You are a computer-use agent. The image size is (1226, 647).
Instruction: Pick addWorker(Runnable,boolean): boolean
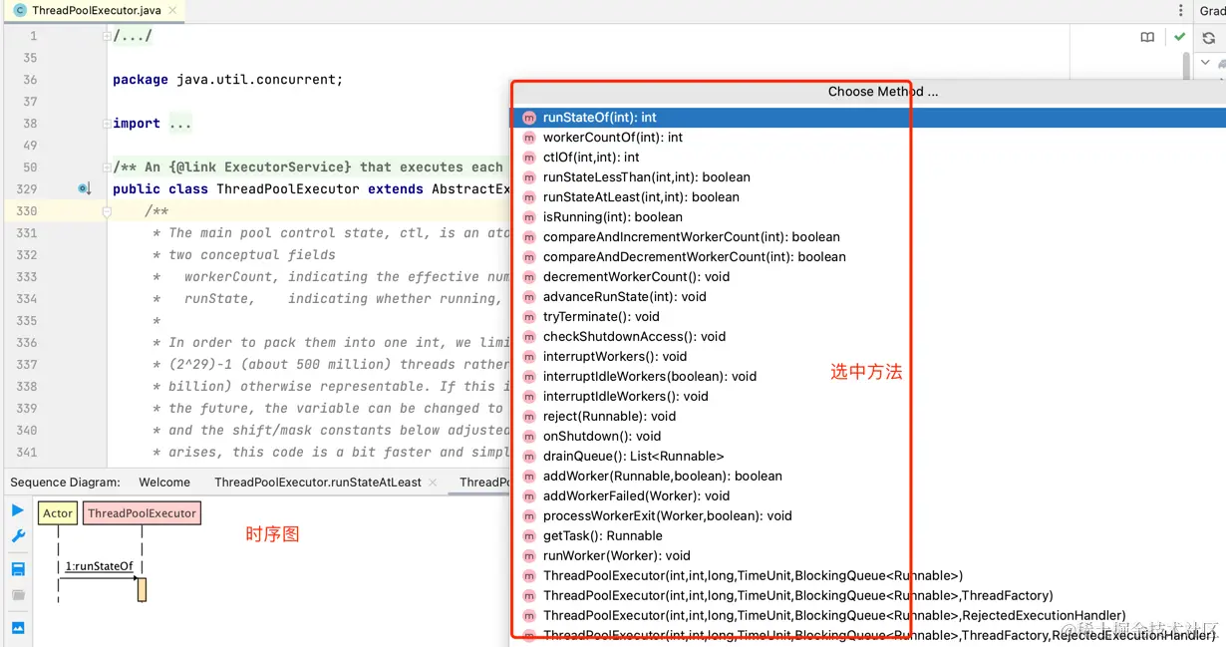pyautogui.click(x=869, y=477)
